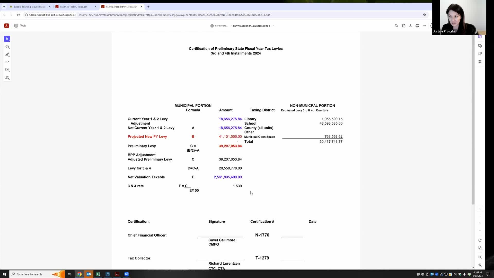Open the more options ellipsis menu
The height and width of the screenshot is (278, 494).
424,26
